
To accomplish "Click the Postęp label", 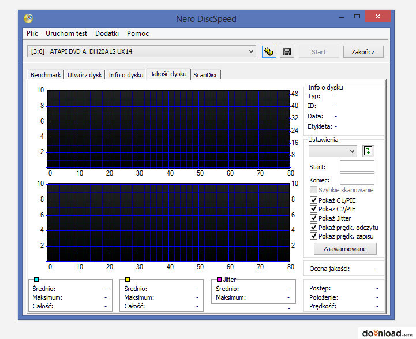I will 320,288.
